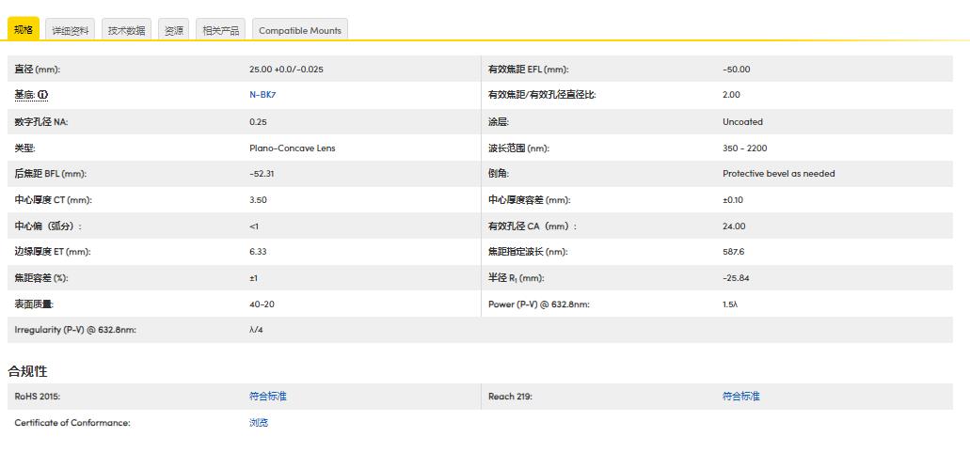The height and width of the screenshot is (452, 970).
Task: Click 浏览 link for Certificate of Conformance
Action: (x=259, y=423)
